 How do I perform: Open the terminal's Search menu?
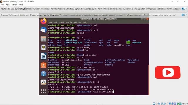68,22
